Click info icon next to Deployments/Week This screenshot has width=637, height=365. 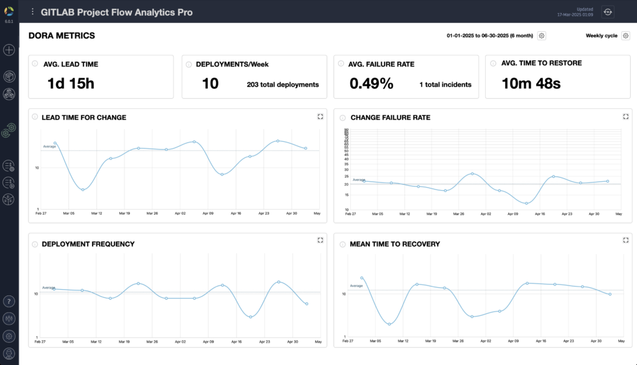(x=188, y=63)
